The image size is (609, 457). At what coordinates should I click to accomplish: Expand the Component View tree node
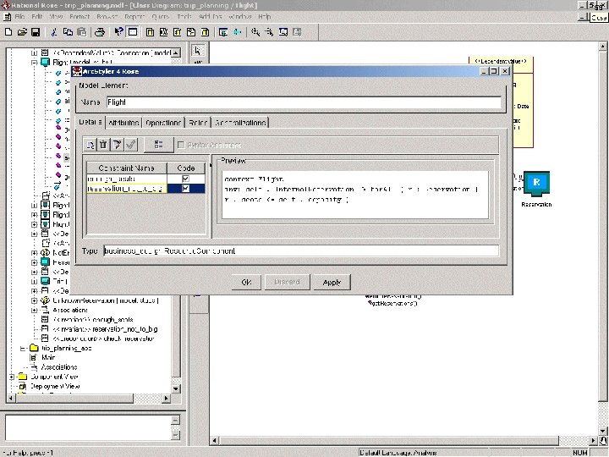tap(11, 377)
